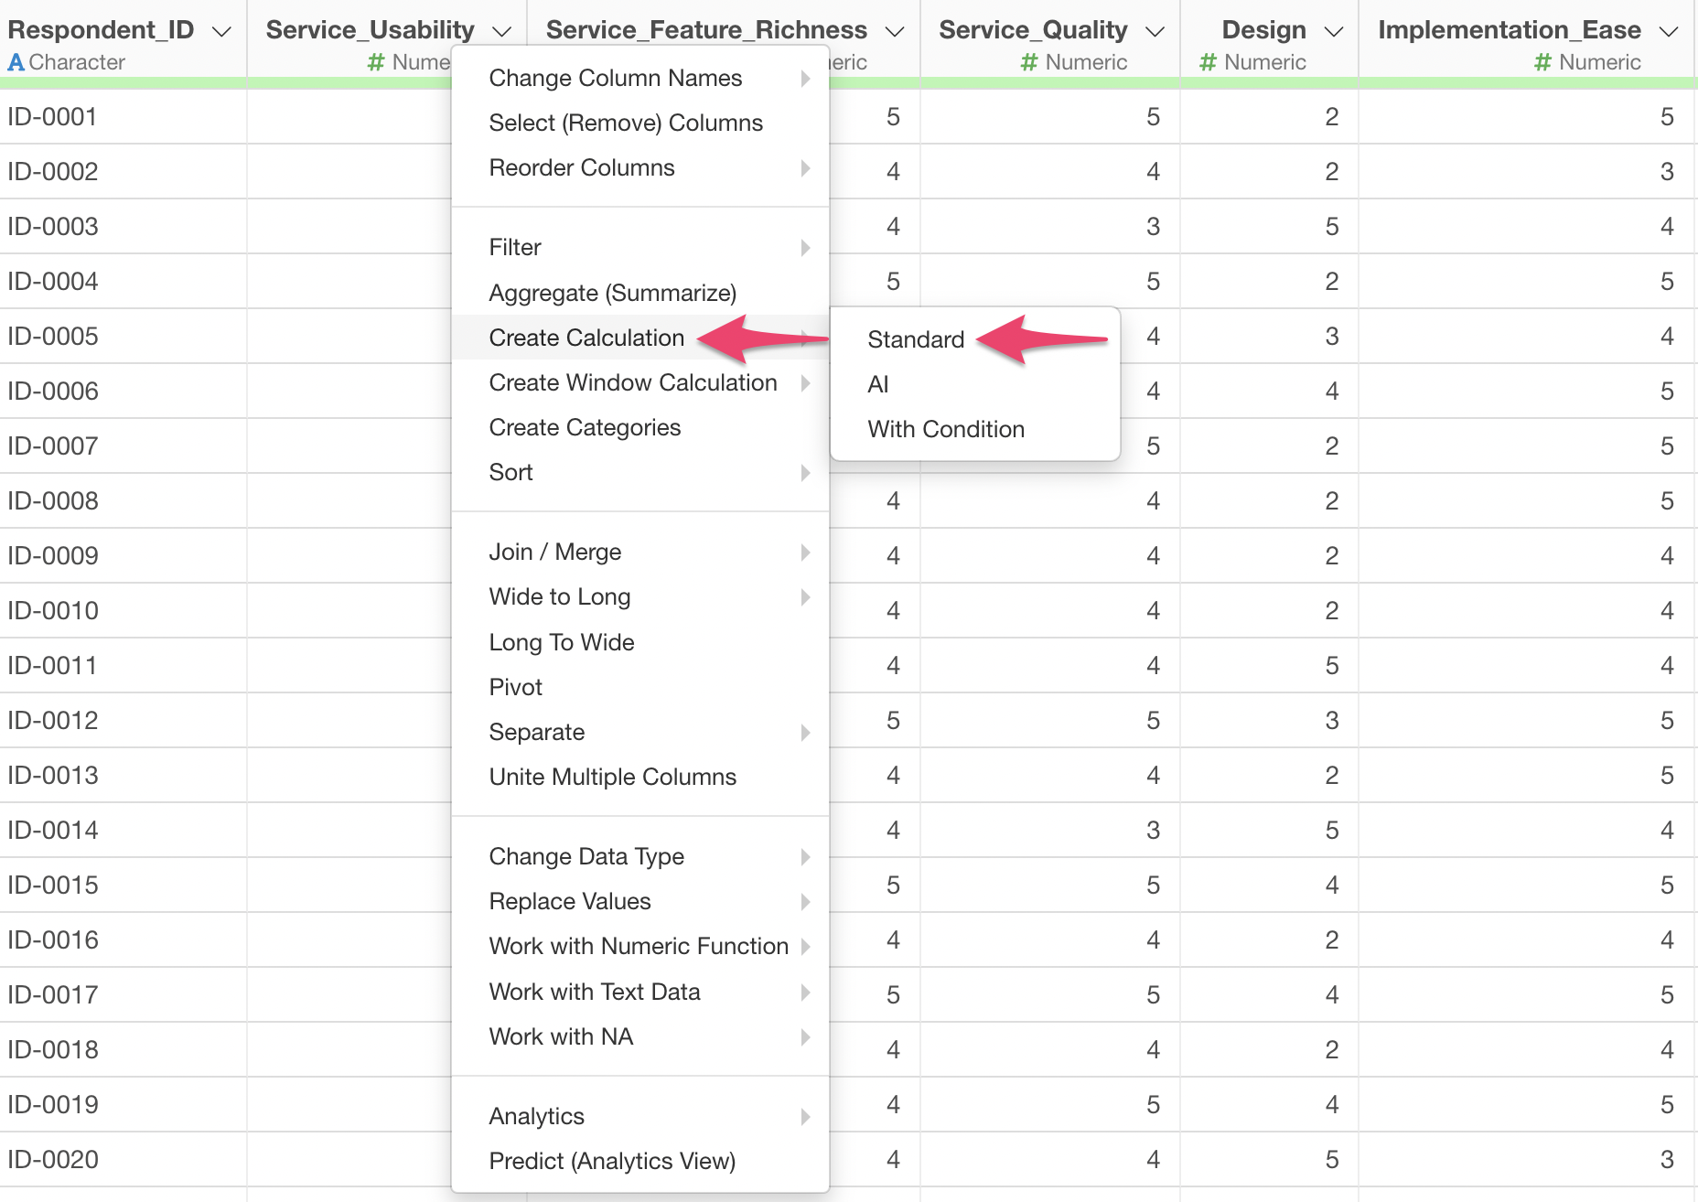This screenshot has height=1202, width=1698.
Task: Choose Select (Remove) Columns menu item
Action: tap(626, 123)
